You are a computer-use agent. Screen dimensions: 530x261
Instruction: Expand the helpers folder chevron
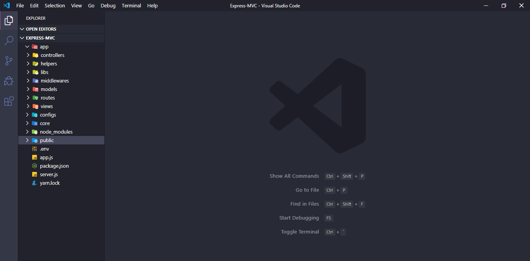28,64
